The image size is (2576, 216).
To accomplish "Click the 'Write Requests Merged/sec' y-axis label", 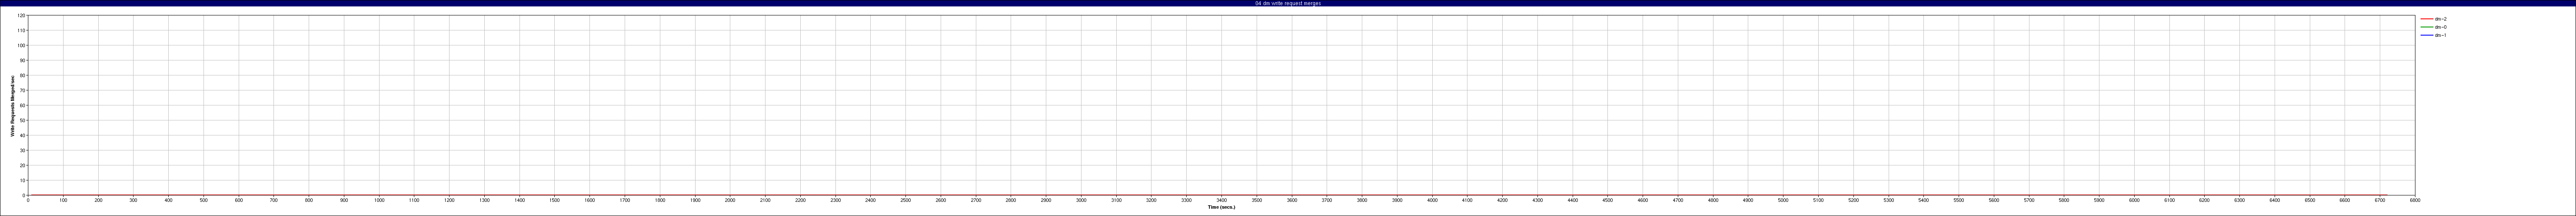I will click(x=13, y=105).
